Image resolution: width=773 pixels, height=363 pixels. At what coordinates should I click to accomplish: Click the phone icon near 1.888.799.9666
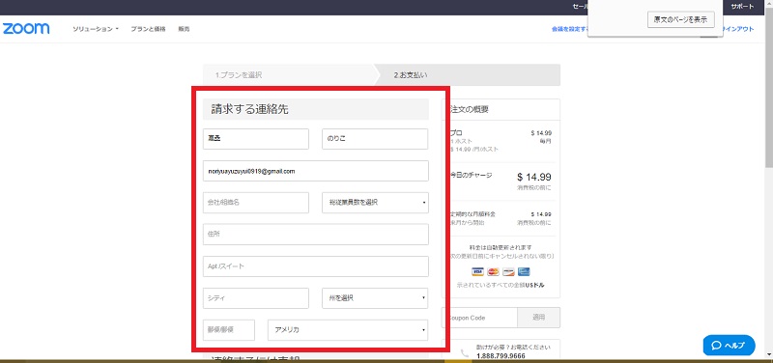(465, 352)
